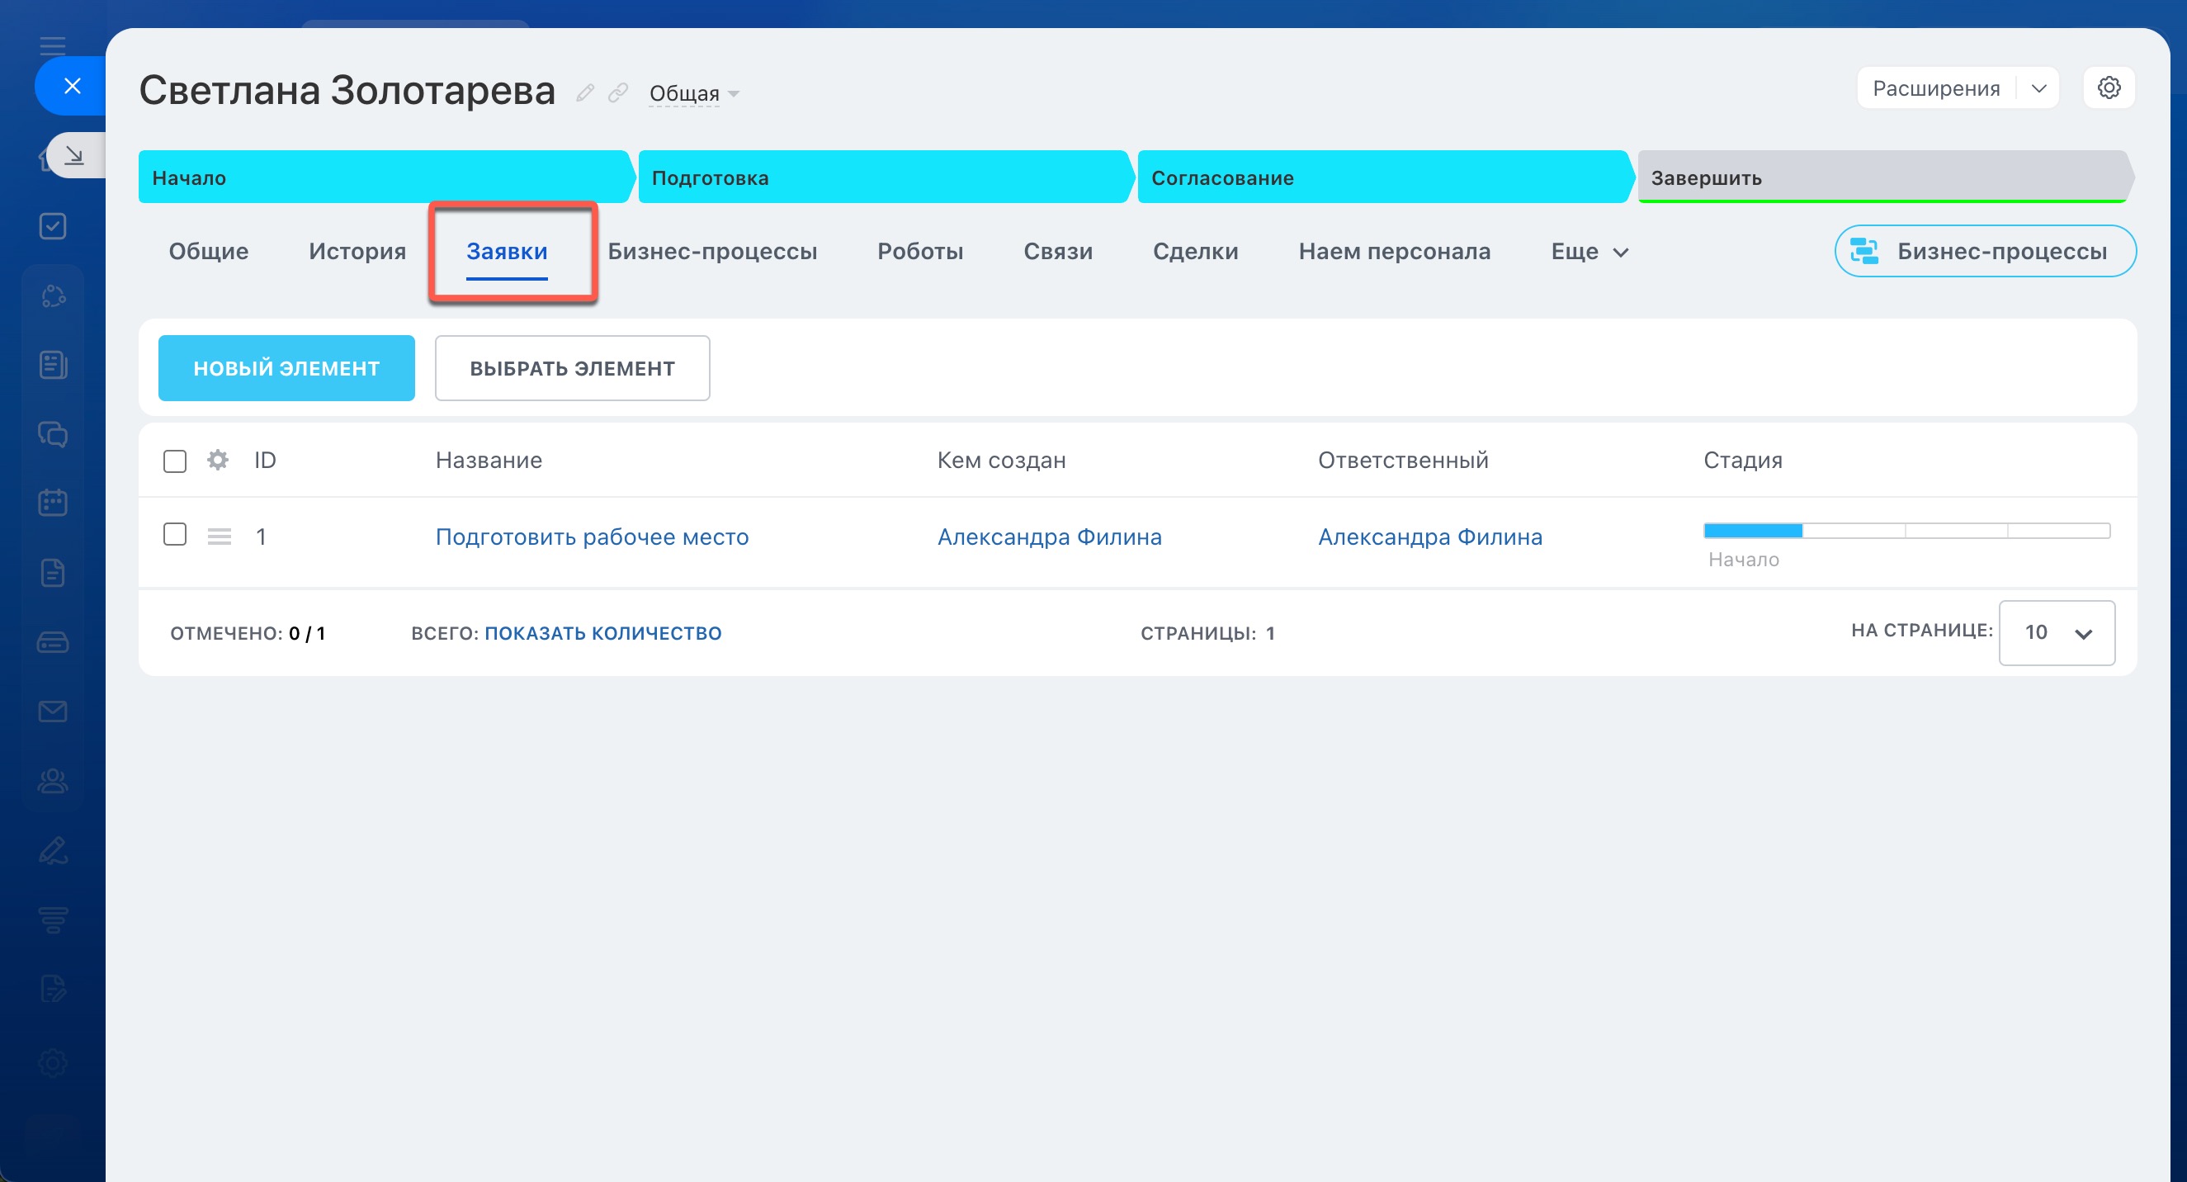Click the copy link icon beside title
This screenshot has width=2187, height=1182.
coord(618,92)
